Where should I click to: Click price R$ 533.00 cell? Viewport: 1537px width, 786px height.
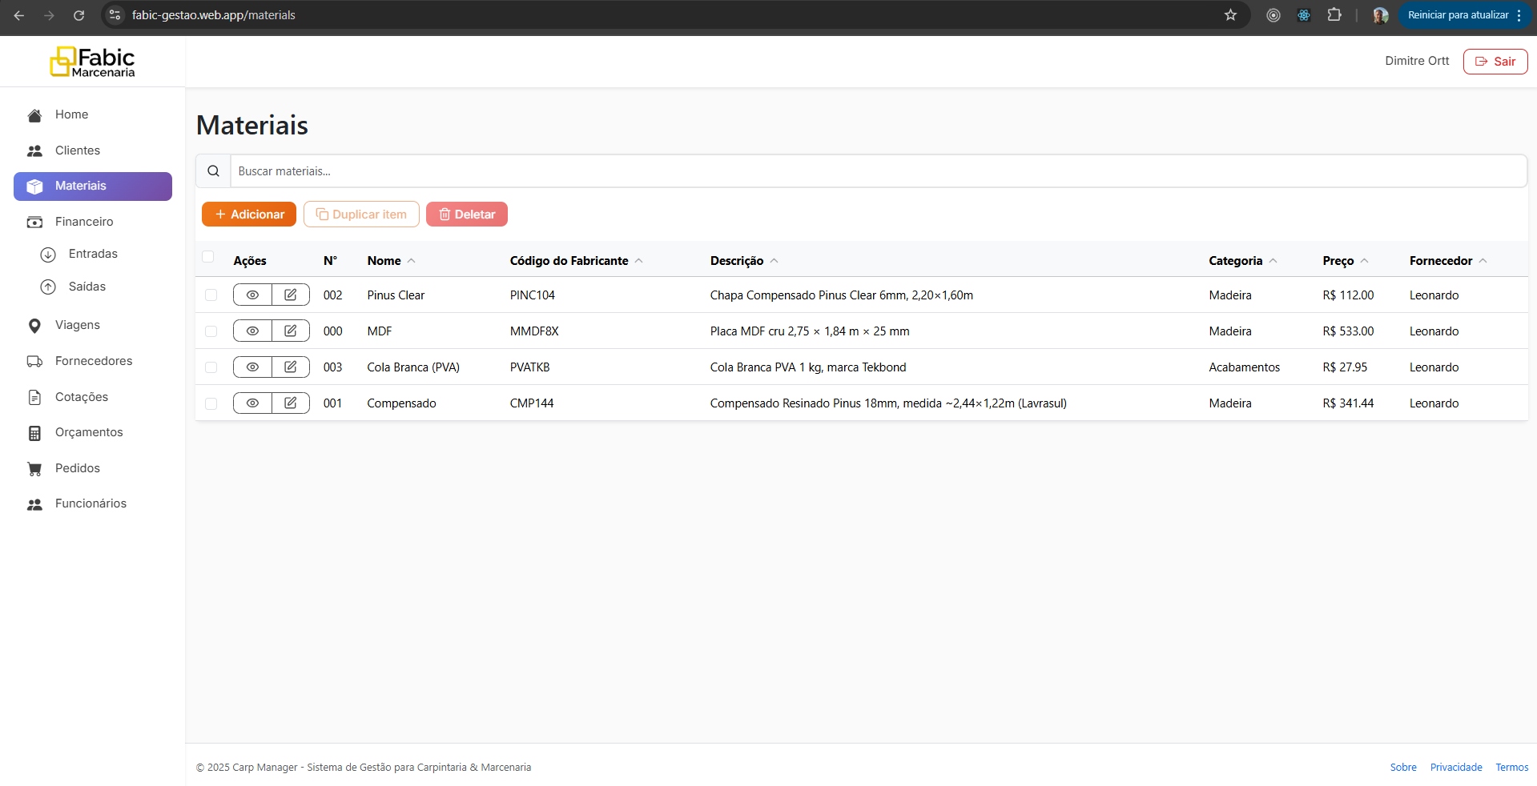[x=1348, y=331]
